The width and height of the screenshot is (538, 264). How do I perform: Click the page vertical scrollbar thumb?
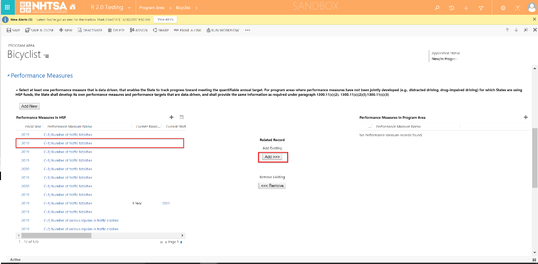pyautogui.click(x=535, y=158)
